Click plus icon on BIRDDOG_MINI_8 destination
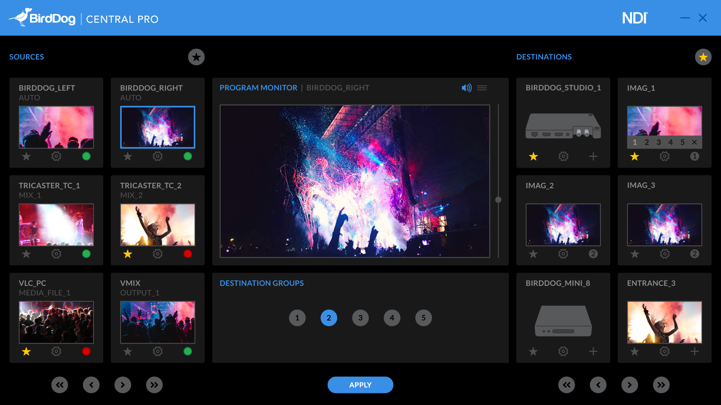721x405 pixels. [x=593, y=351]
